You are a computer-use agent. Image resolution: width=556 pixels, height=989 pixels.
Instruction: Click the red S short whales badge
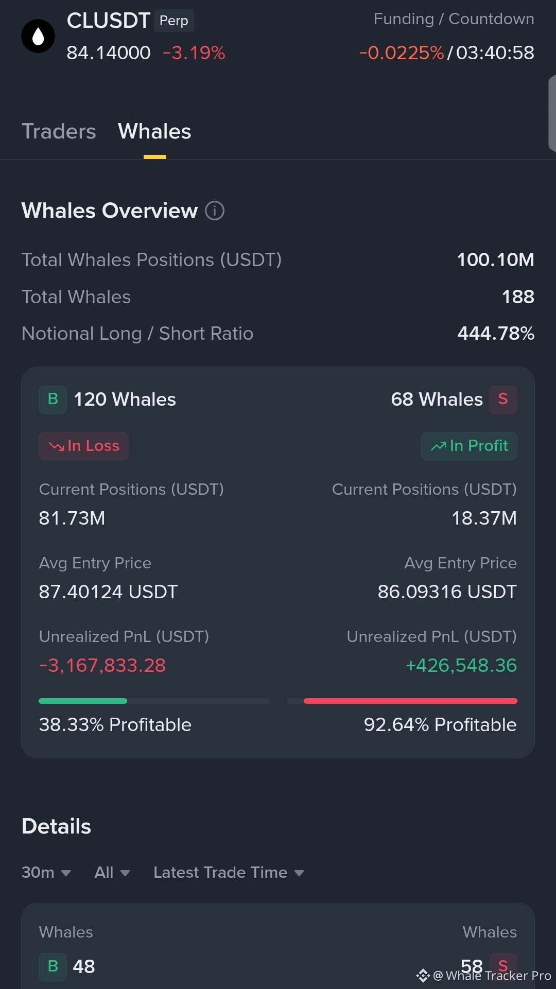pos(503,400)
